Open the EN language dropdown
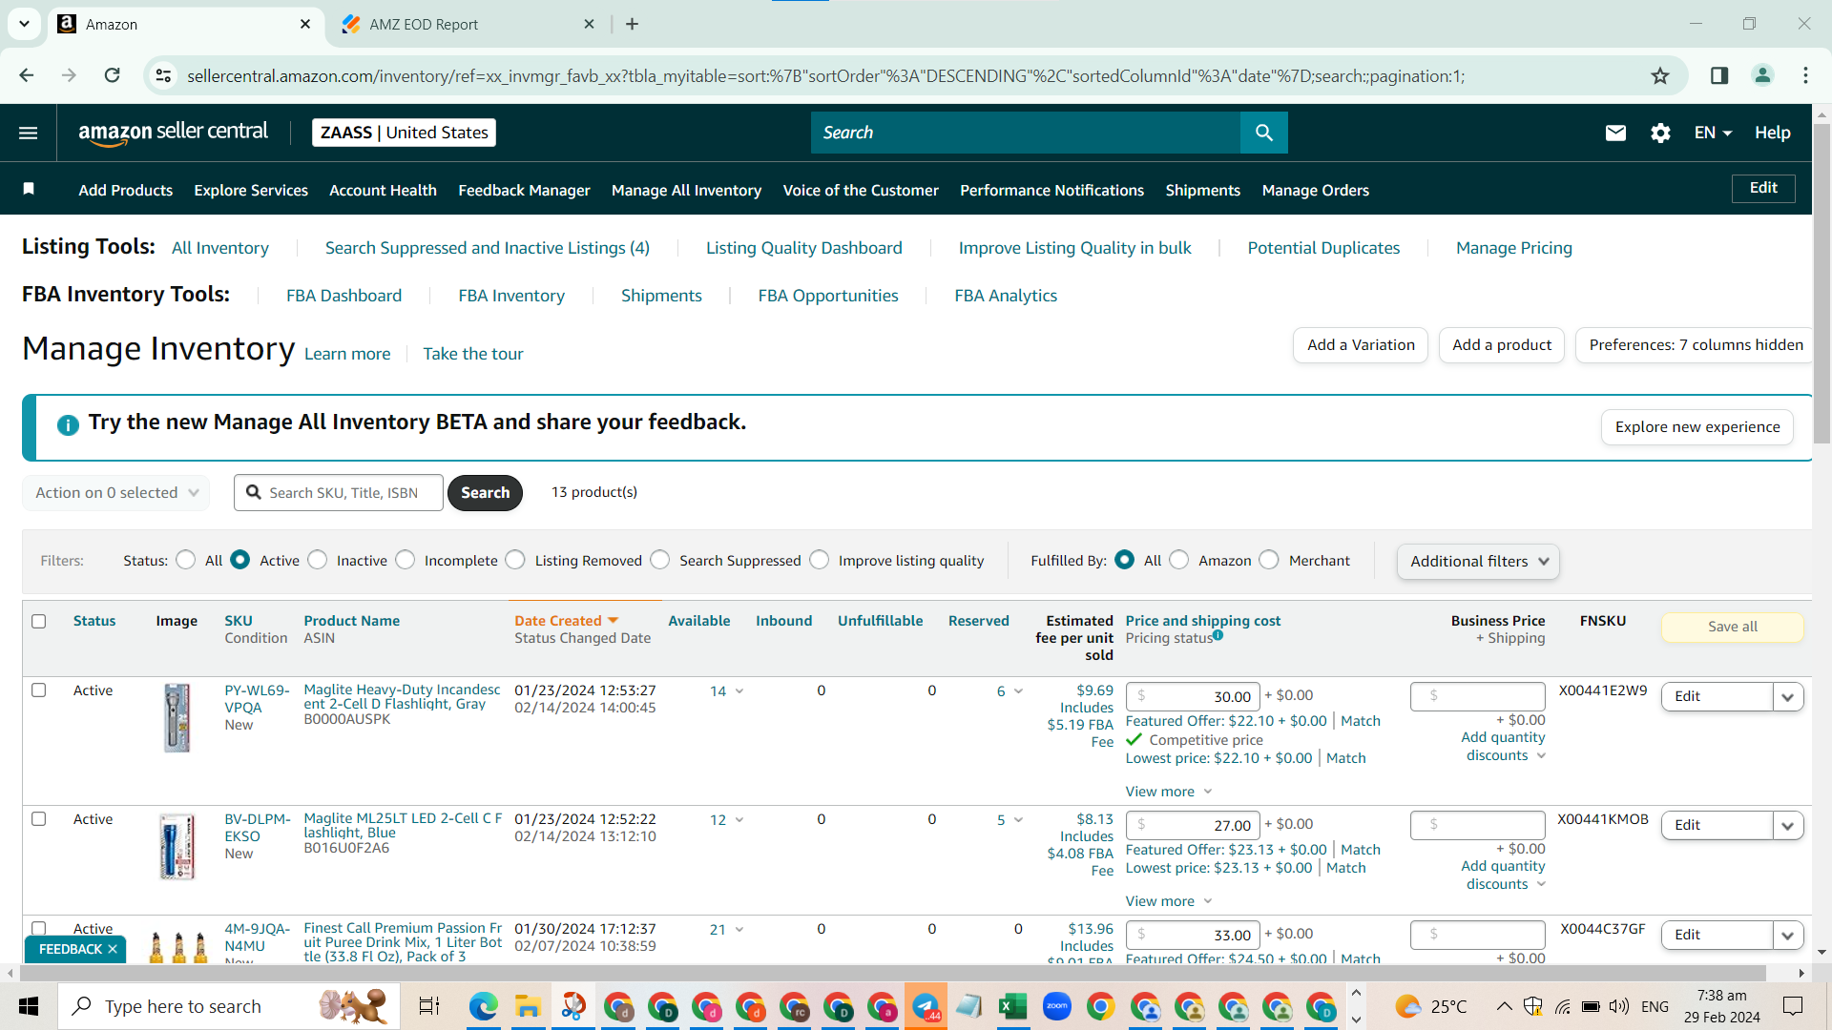This screenshot has height=1030, width=1832. coord(1713,133)
